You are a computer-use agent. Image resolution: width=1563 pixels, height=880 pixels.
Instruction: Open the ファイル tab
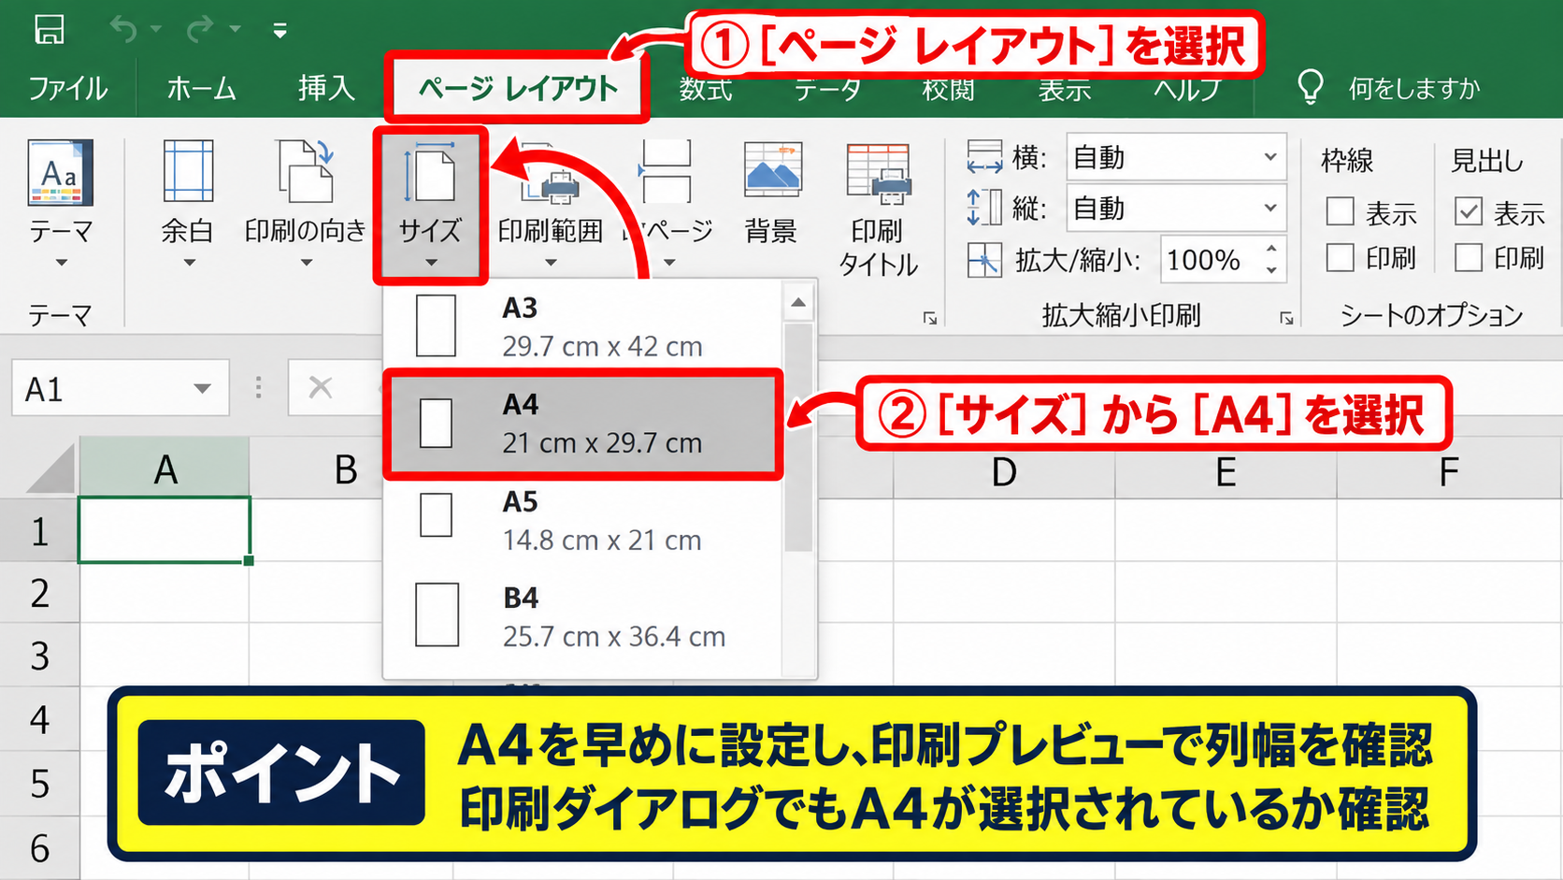point(68,89)
